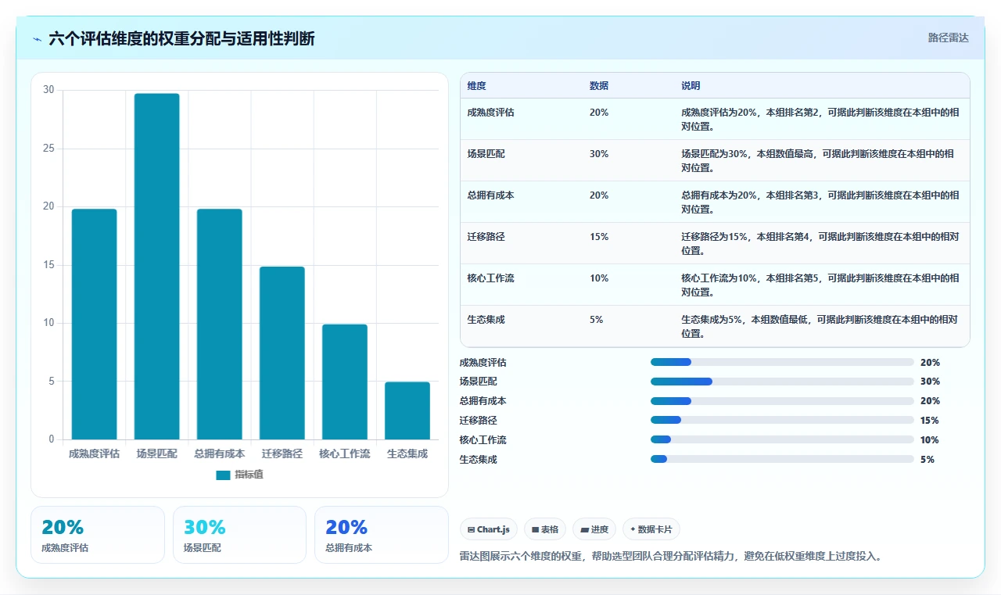Click the 生态集成 progress bar
Image resolution: width=1001 pixels, height=595 pixels.
tap(782, 459)
